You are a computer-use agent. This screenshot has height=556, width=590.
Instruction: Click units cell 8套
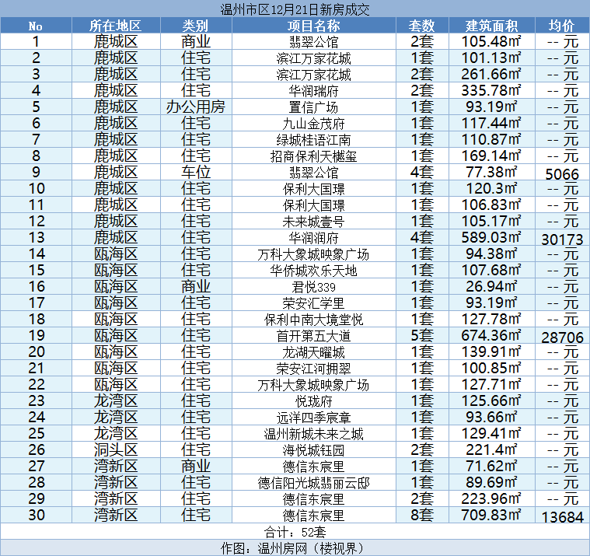[422, 515]
